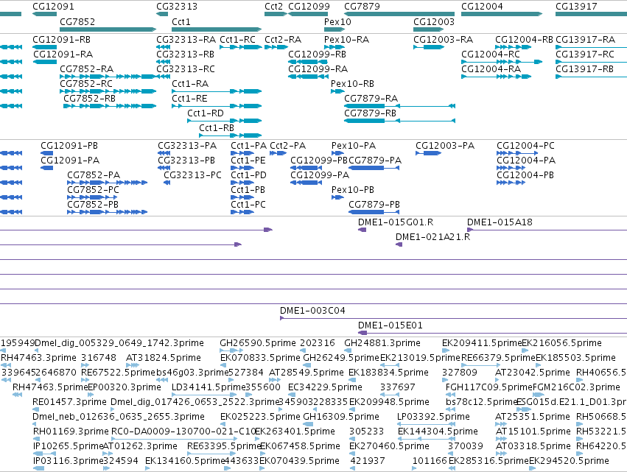Select the CG12099 gene span bar
Image resolution: width=627 pixels, height=472 pixels.
point(308,14)
